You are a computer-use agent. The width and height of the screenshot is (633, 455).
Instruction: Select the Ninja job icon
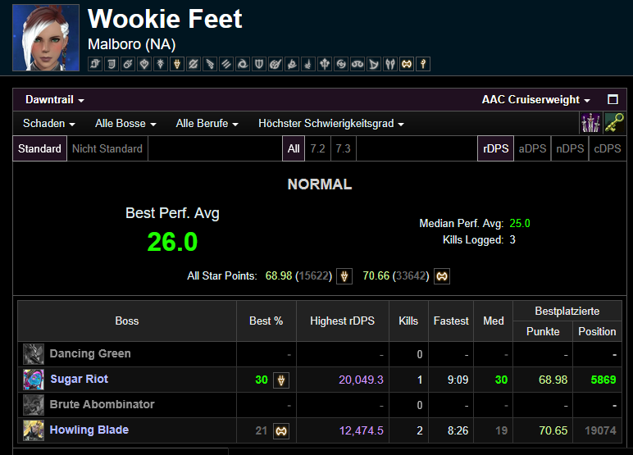243,64
